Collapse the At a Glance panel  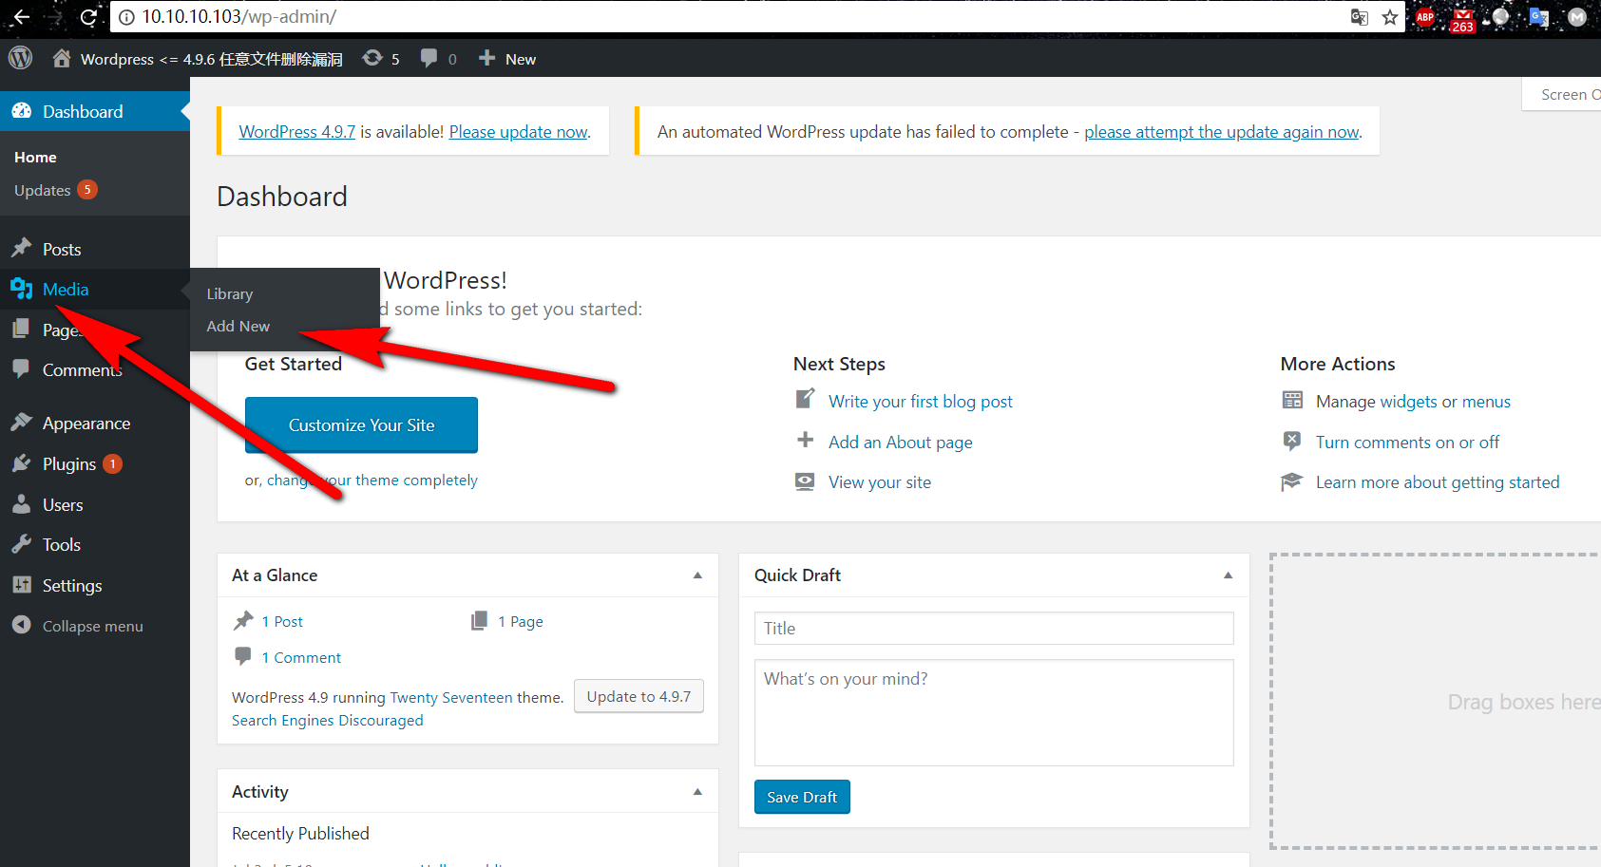click(697, 575)
